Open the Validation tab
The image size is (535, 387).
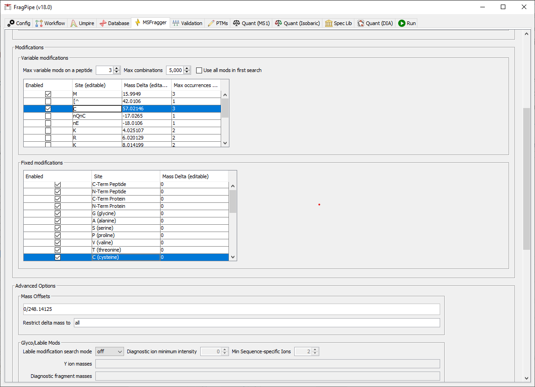187,23
